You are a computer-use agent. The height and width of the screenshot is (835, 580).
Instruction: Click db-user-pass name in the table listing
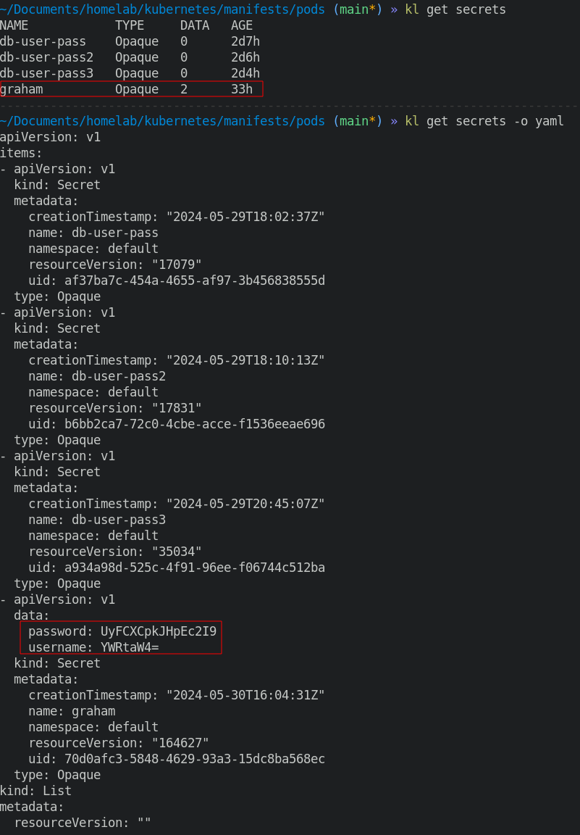tap(43, 41)
